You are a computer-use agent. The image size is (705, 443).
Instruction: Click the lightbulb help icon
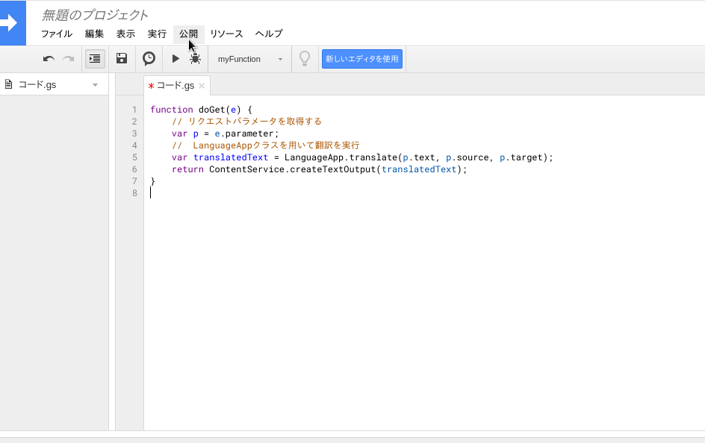(305, 58)
